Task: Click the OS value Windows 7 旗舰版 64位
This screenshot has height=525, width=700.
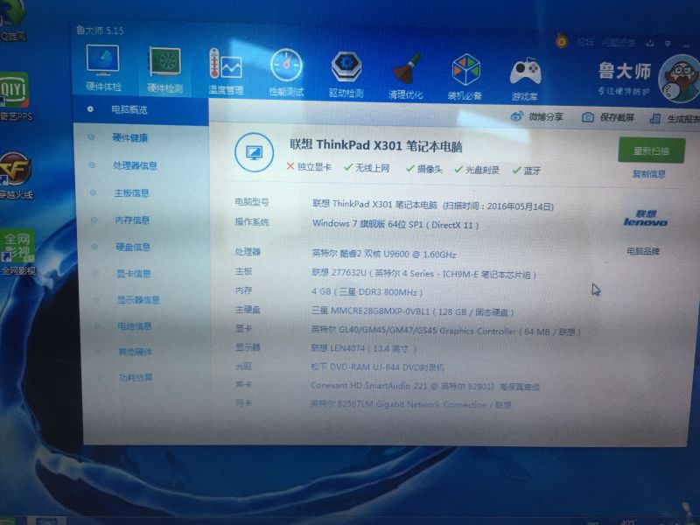Action: pos(395,224)
